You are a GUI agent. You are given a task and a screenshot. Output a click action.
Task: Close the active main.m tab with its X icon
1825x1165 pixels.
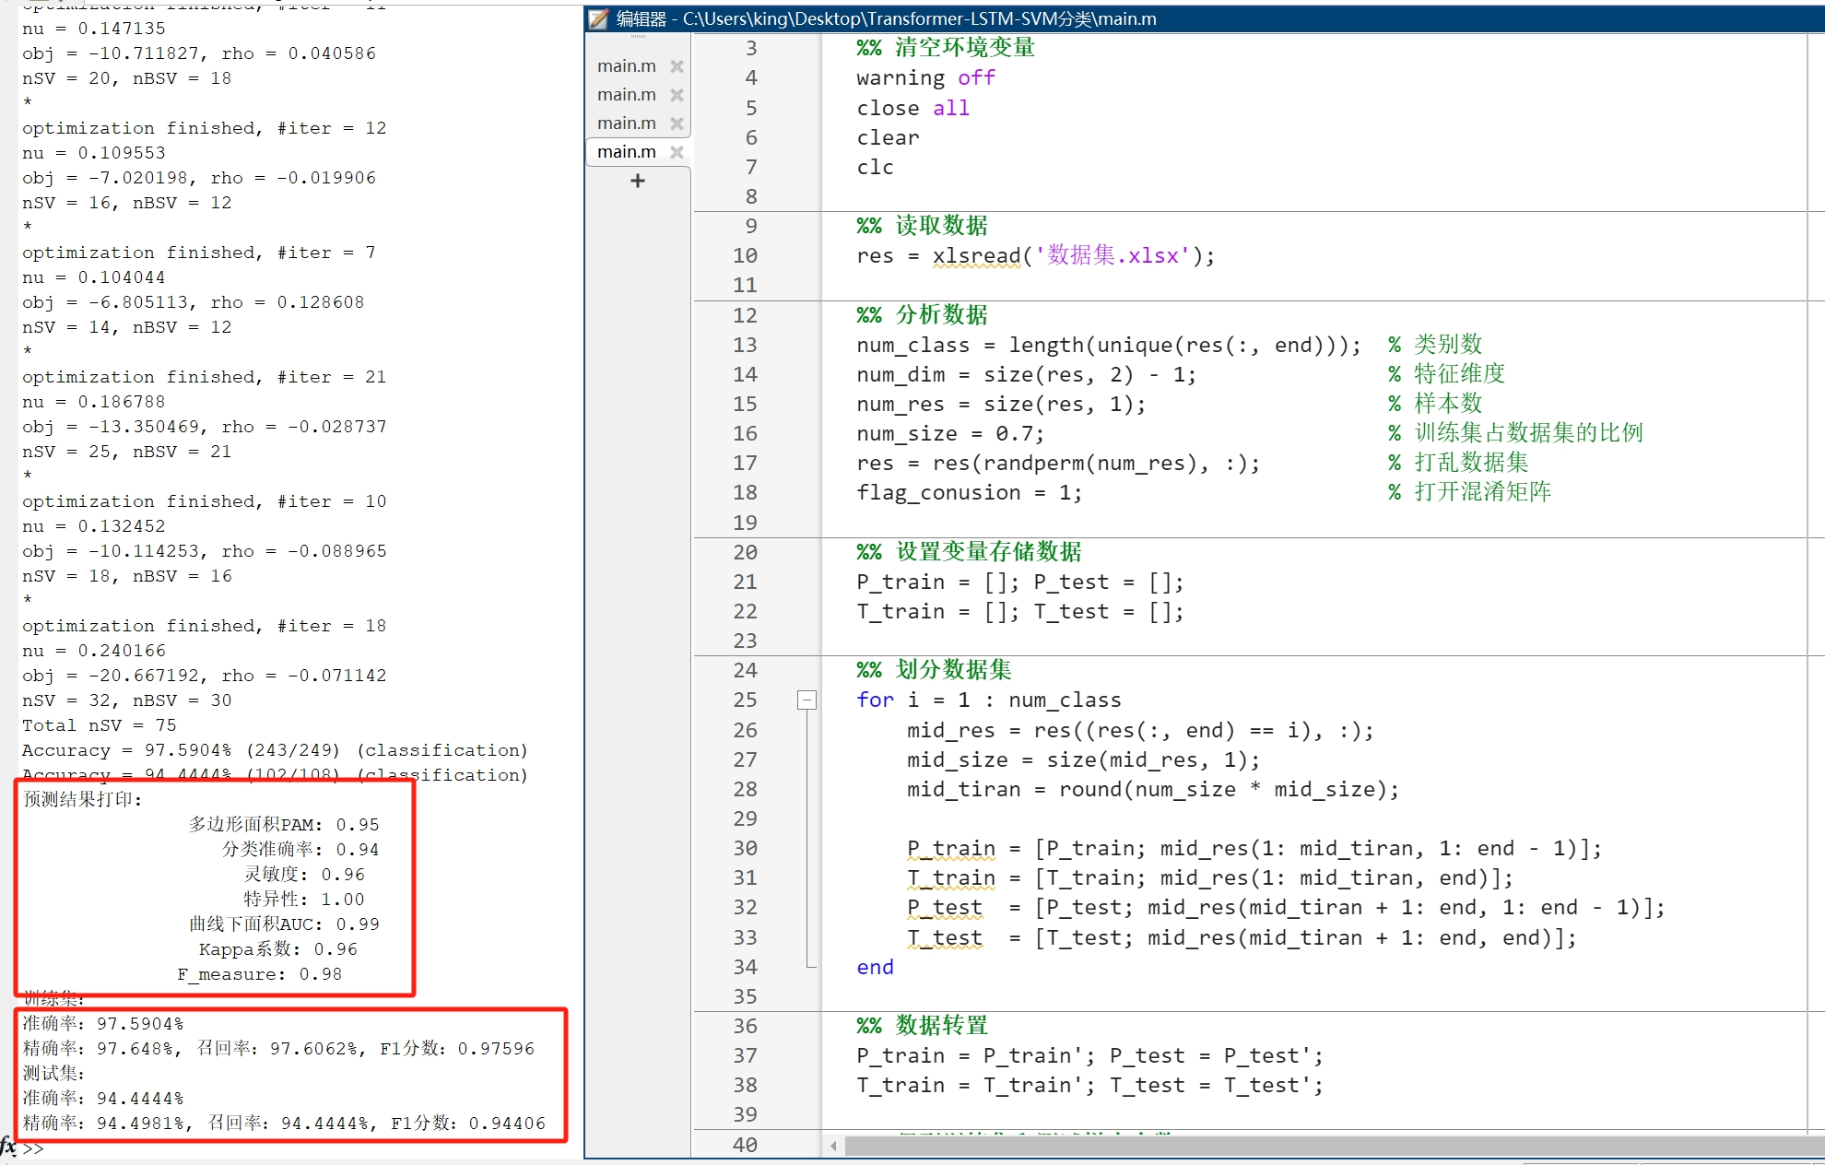pos(677,151)
